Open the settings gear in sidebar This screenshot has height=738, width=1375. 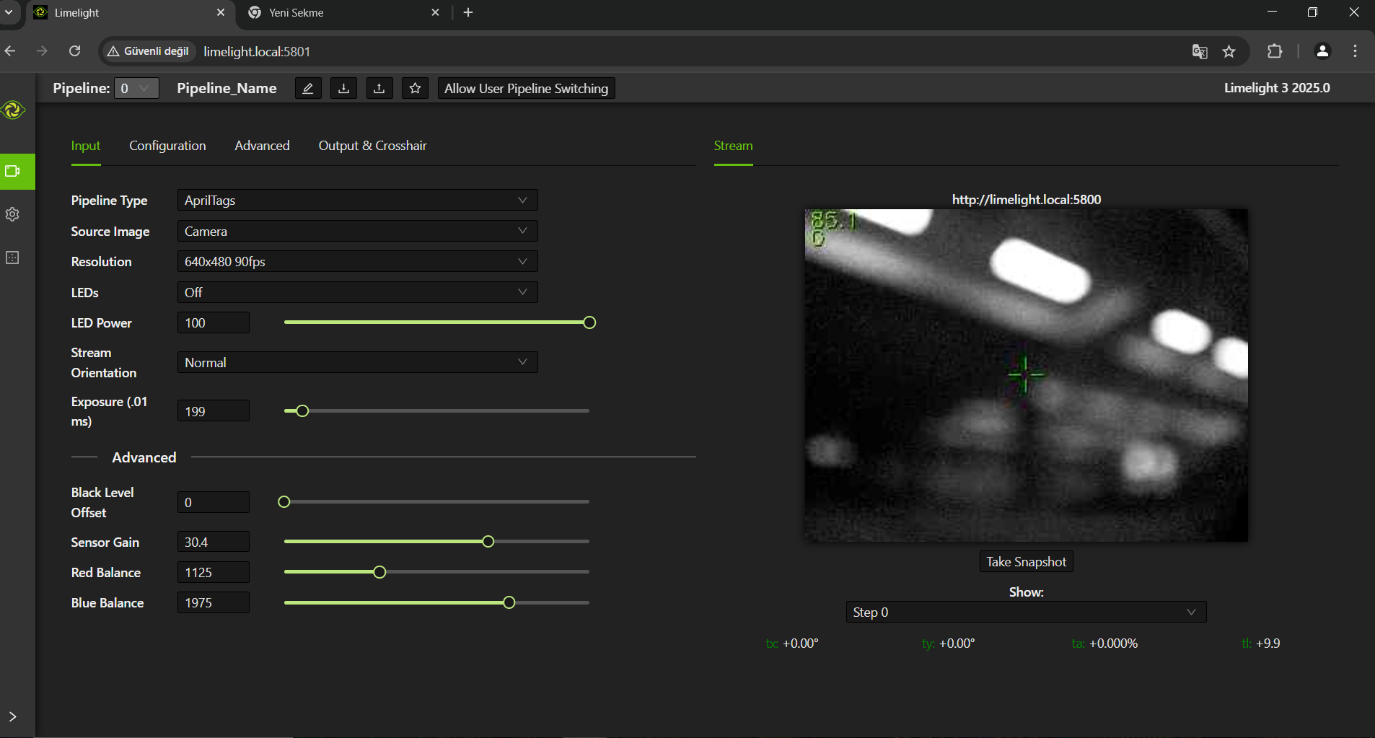coord(12,214)
